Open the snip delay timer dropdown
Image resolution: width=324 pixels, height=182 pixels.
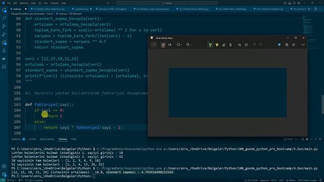click(x=189, y=44)
